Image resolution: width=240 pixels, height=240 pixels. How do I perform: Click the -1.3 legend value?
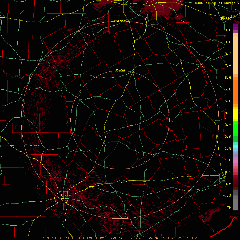coord(227,196)
